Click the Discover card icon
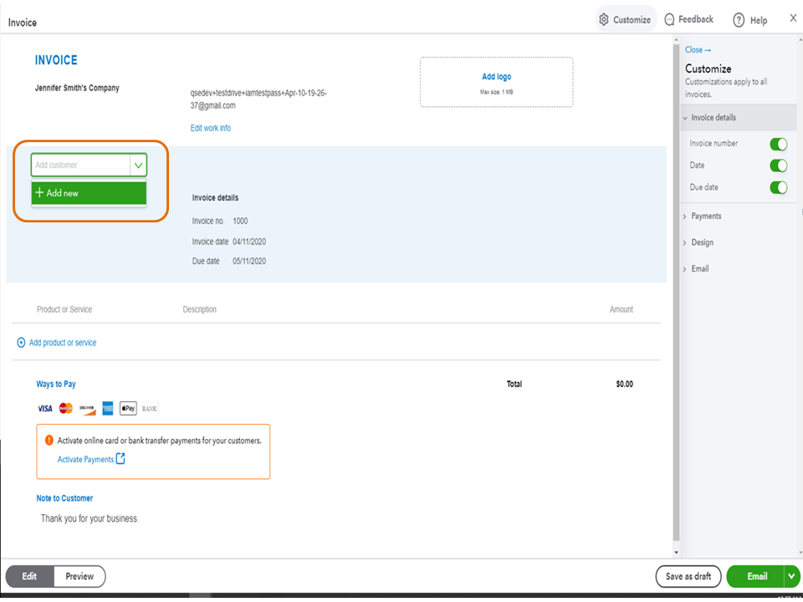The width and height of the screenshot is (803, 602). [x=88, y=409]
